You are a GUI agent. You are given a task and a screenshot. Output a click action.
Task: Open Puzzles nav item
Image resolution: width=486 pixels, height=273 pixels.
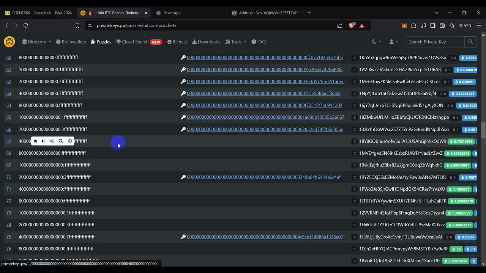coord(101,42)
